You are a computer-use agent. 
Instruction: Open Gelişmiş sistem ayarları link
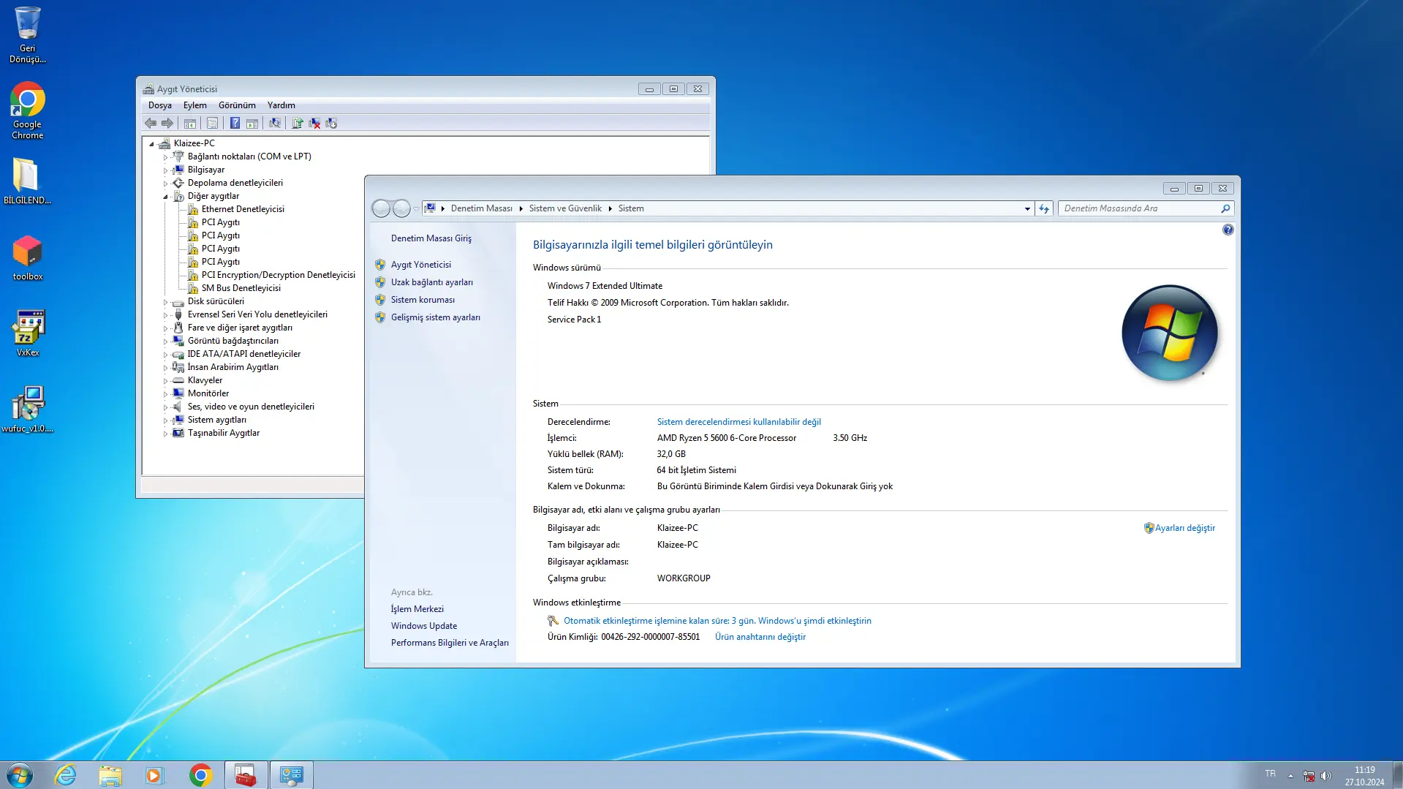[436, 317]
